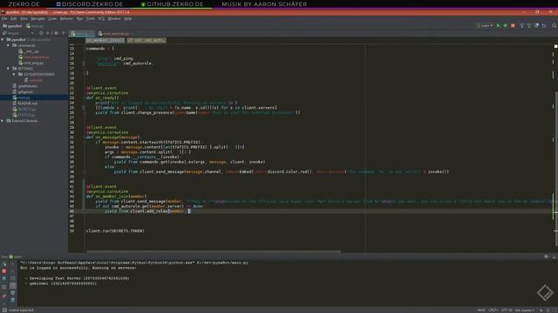Hide the Run tool window
The image size is (558, 313).
pos(555,256)
